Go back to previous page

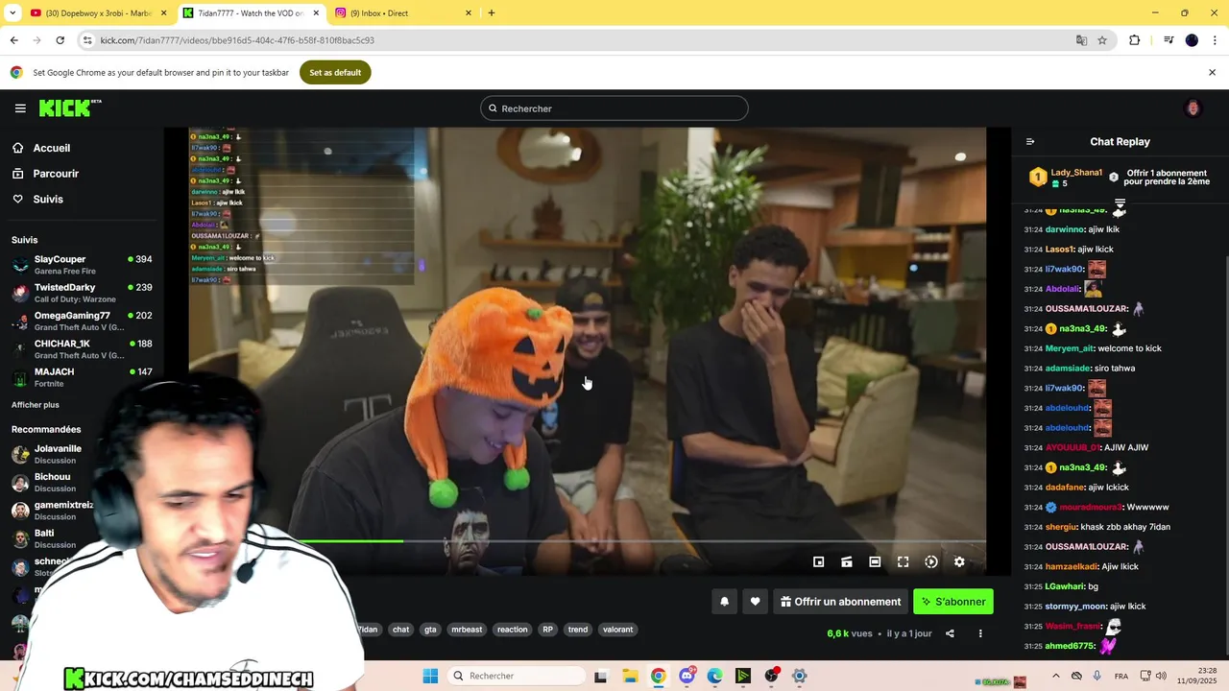click(x=13, y=40)
